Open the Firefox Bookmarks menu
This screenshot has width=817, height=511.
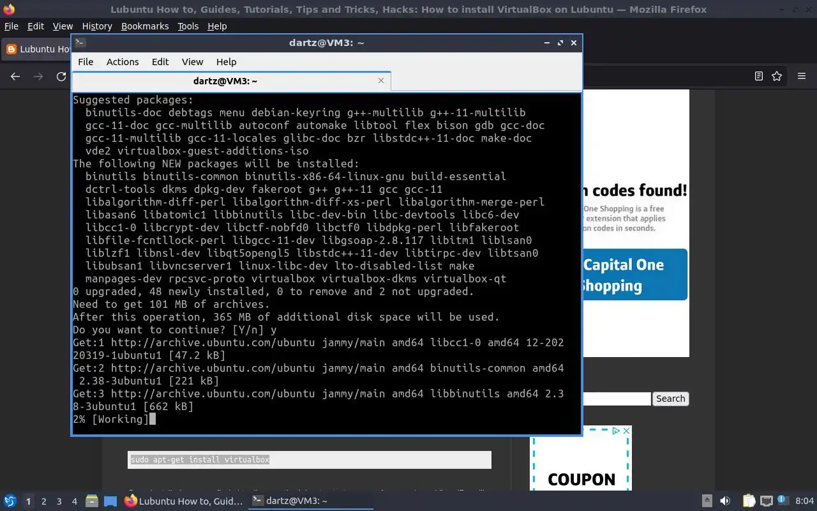pyautogui.click(x=145, y=26)
